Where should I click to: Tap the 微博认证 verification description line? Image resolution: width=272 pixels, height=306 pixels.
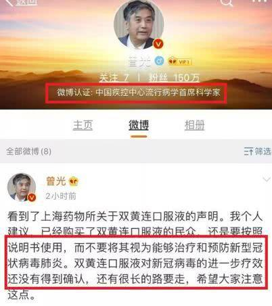pyautogui.click(x=139, y=93)
